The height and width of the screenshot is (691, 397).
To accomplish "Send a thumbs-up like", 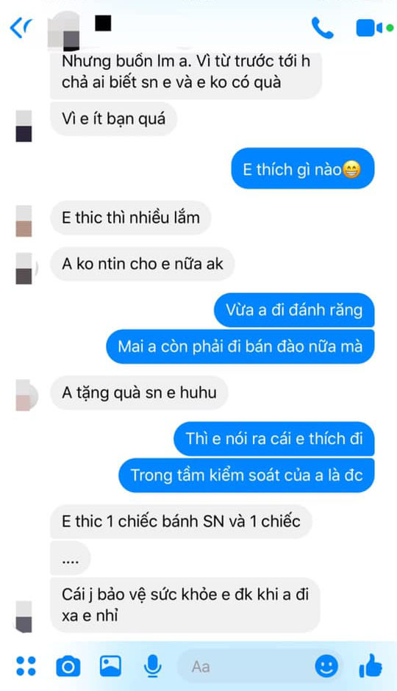I will [x=371, y=665].
